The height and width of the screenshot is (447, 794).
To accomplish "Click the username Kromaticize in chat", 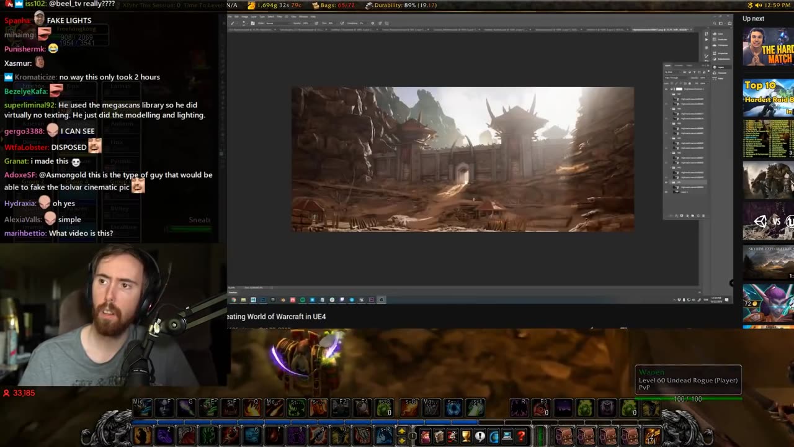I will tap(35, 77).
